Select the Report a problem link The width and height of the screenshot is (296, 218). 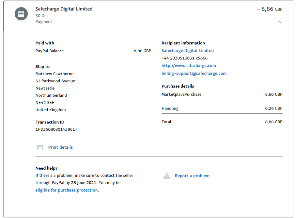click(192, 176)
